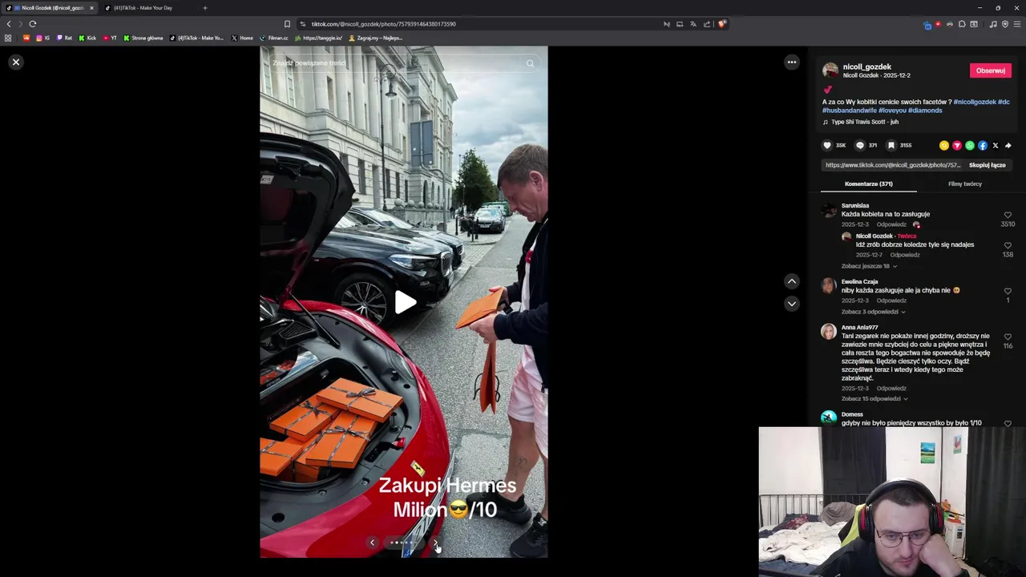Open YT bookmark
1026x577 pixels.
[110, 38]
